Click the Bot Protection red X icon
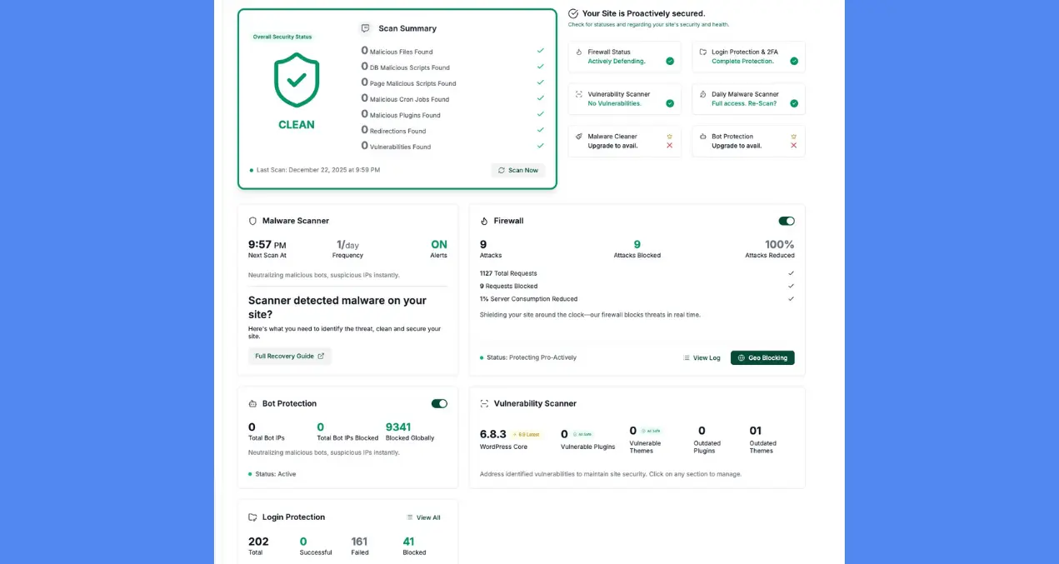Image resolution: width=1059 pixels, height=564 pixels. [793, 146]
